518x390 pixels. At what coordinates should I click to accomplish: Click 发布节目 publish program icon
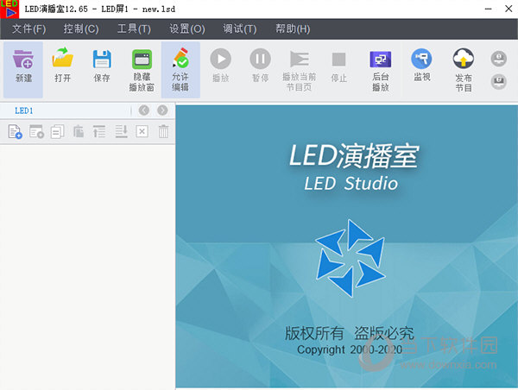[x=463, y=70]
